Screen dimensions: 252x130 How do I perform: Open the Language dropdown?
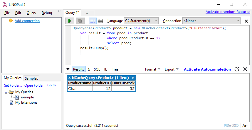[x=141, y=21]
